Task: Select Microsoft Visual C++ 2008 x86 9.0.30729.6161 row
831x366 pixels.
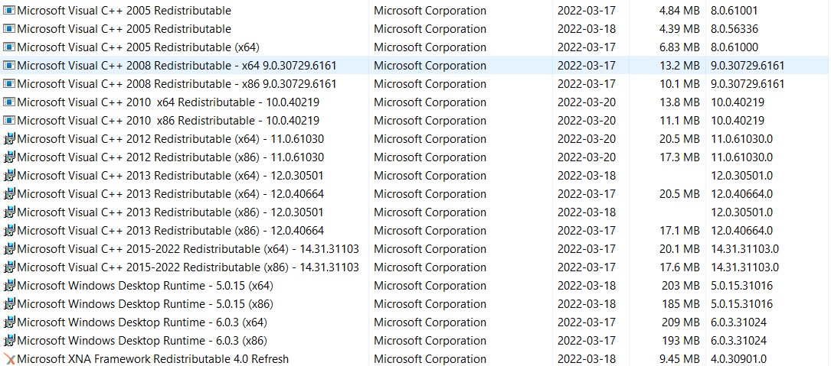Action: pyautogui.click(x=415, y=84)
